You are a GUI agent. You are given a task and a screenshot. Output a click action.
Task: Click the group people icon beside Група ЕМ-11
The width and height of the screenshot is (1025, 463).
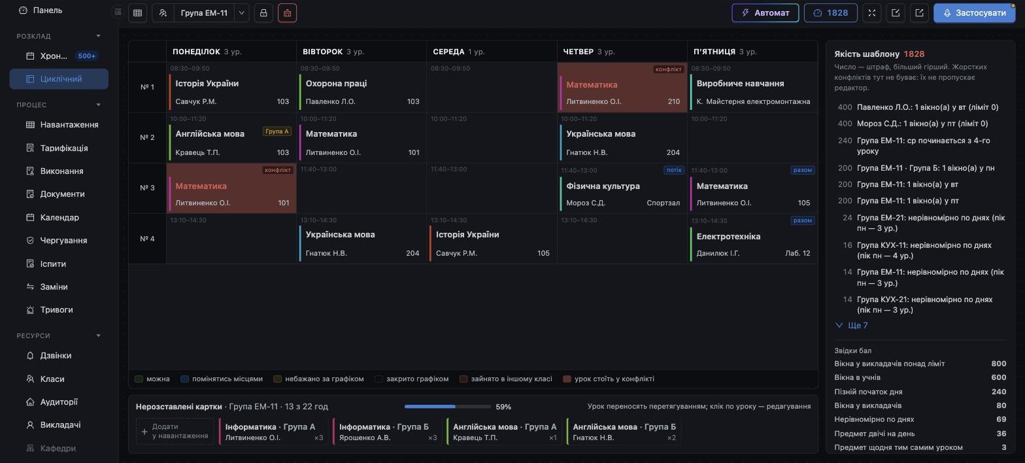point(163,12)
